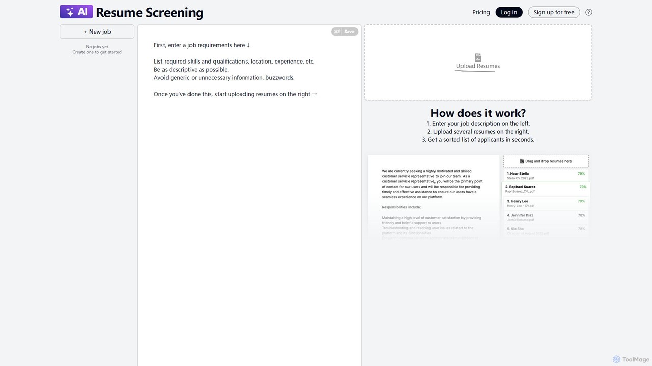Click the Log in button
Image resolution: width=652 pixels, height=366 pixels.
(x=509, y=12)
